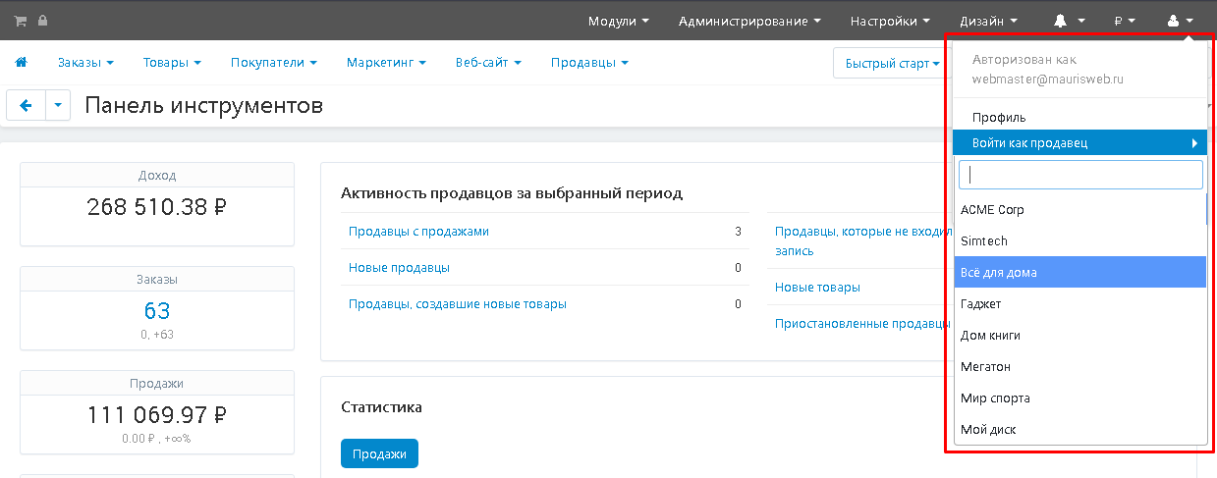The width and height of the screenshot is (1217, 478).
Task: Expand the Товары menu
Action: [172, 63]
